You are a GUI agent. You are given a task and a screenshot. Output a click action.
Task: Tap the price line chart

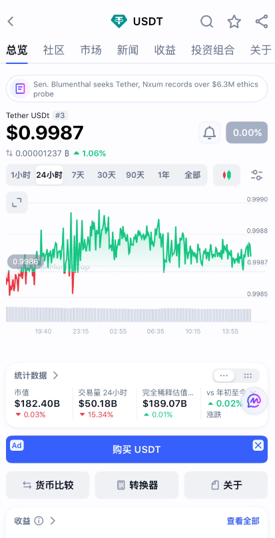click(129, 252)
